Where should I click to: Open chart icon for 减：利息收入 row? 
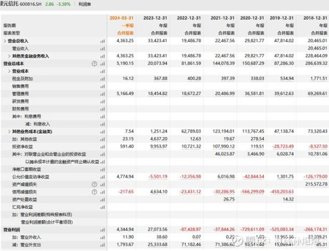click(103, 124)
